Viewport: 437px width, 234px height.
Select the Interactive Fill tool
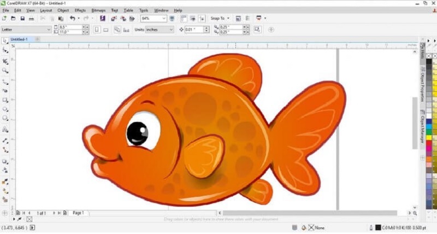coord(5,191)
